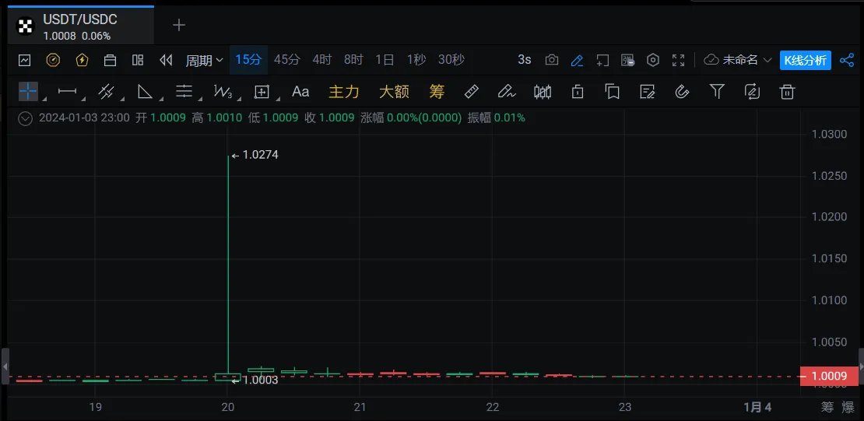864x421 pixels.
Task: Click the rewind replay double-arrow icon
Action: 166,60
